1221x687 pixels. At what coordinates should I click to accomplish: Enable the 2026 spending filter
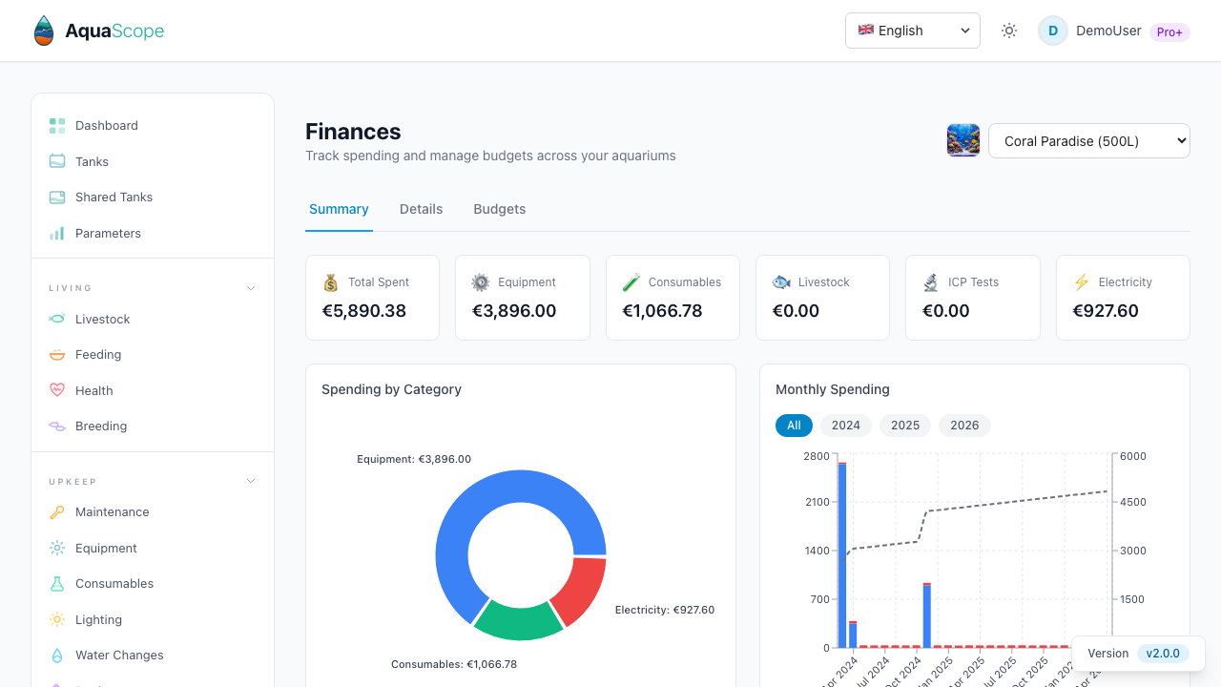click(964, 425)
